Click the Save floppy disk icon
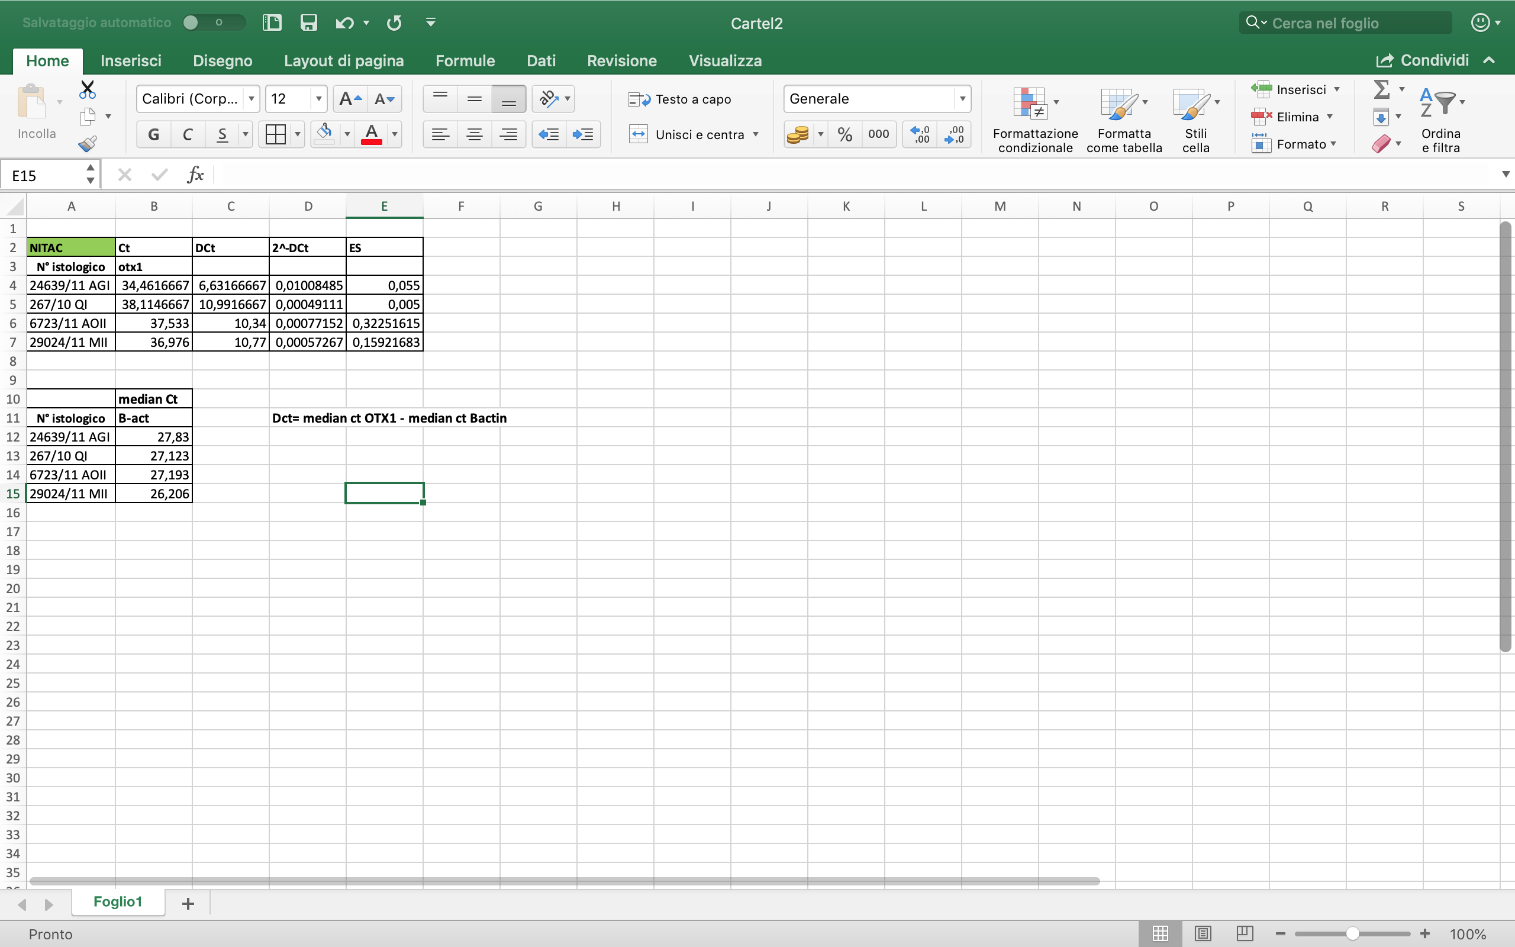Screen dimensions: 1515x947 [309, 23]
